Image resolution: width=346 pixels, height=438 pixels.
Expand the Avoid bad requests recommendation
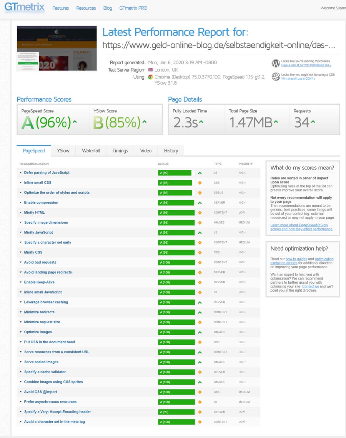pos(40,262)
